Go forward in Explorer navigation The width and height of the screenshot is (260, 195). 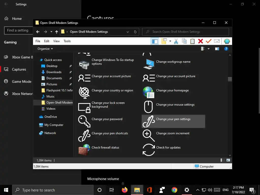pyautogui.click(x=45, y=32)
